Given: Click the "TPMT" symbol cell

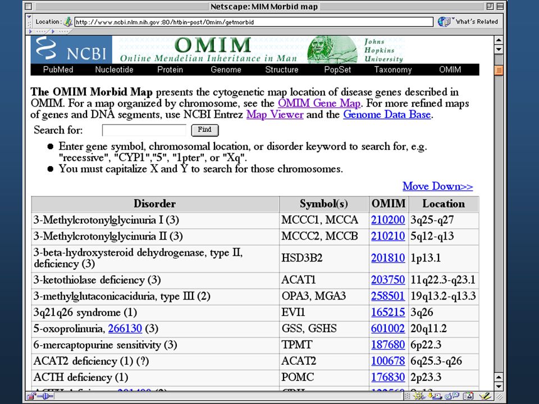Looking at the screenshot, I should (324, 345).
